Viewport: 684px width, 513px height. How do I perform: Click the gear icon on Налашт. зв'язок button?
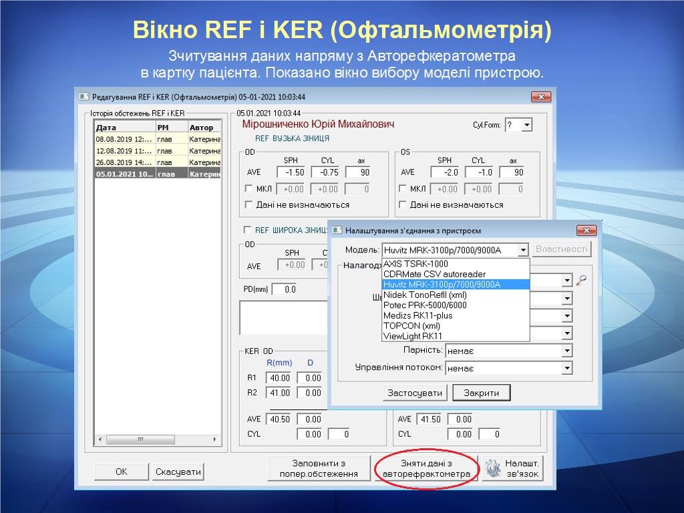[492, 469]
